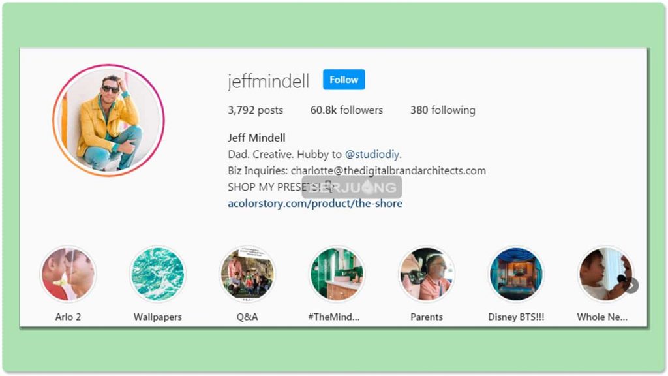Open the Arlo 2 highlight circle
This screenshot has height=376, width=668.
(68, 274)
